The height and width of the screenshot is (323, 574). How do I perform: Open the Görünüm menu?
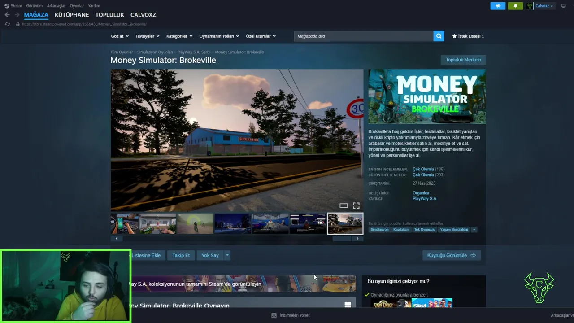pos(34,6)
